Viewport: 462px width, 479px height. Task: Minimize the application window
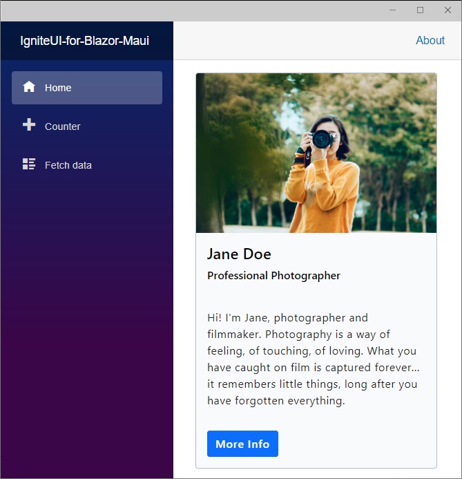pos(392,10)
